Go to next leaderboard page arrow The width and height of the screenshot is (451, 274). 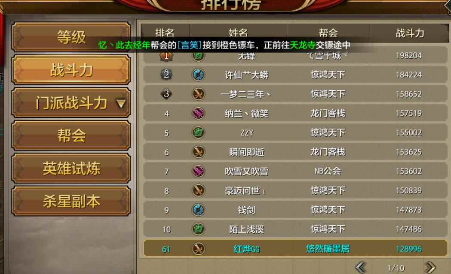point(430,268)
